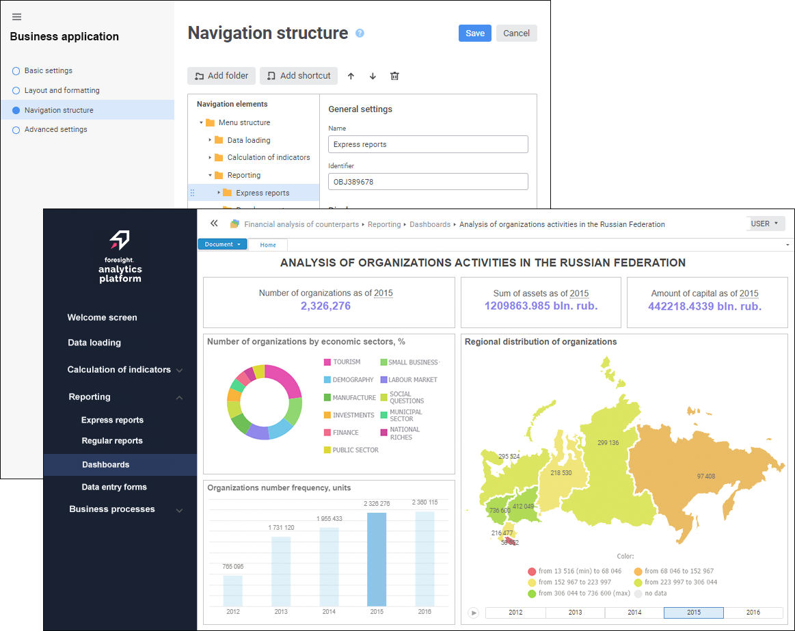Image resolution: width=795 pixels, height=631 pixels.
Task: Open the USER dropdown menu
Action: [x=765, y=224]
